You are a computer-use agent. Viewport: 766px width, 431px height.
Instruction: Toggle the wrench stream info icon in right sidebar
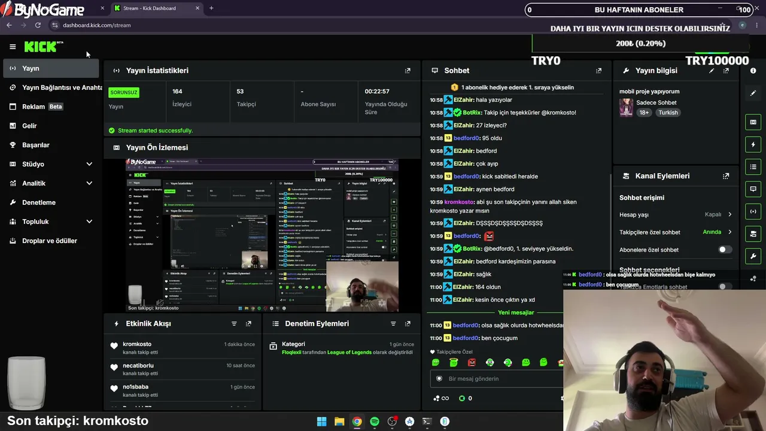point(753,256)
